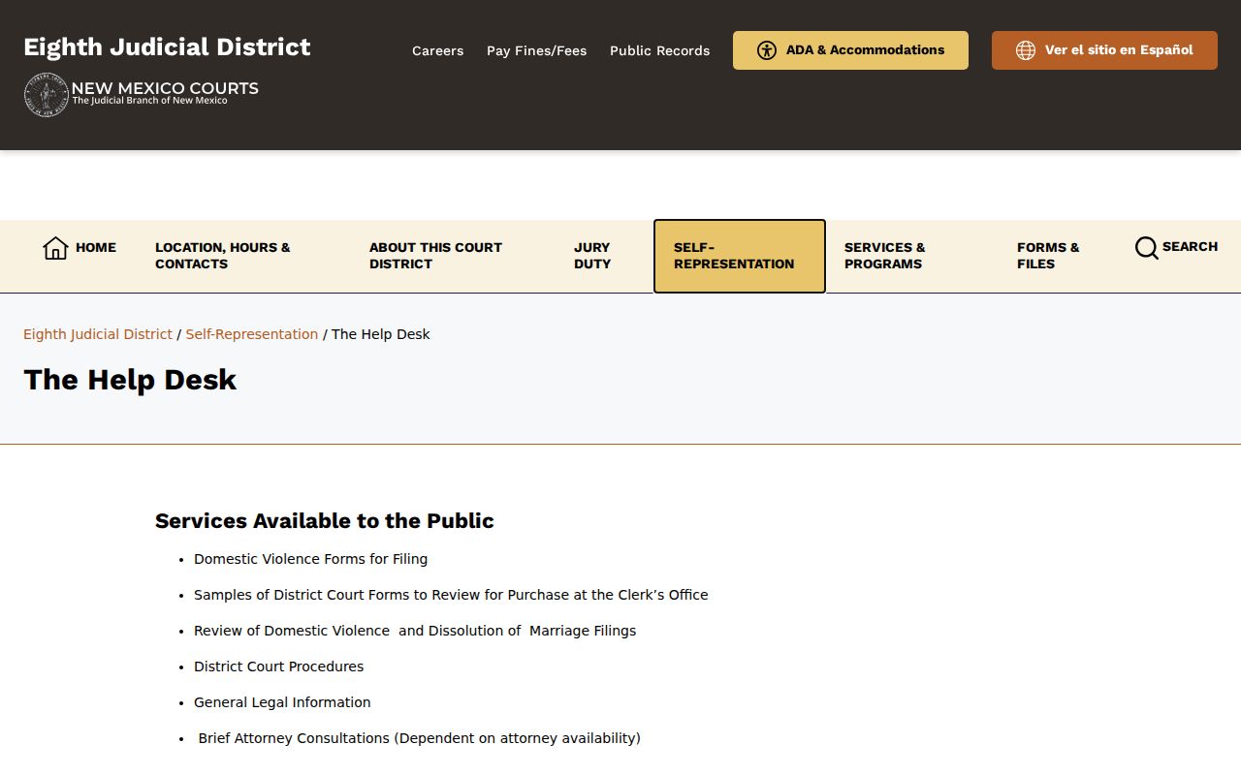Click Samples of District Court Forms item
Screen dimensions: 1241x775
point(451,595)
